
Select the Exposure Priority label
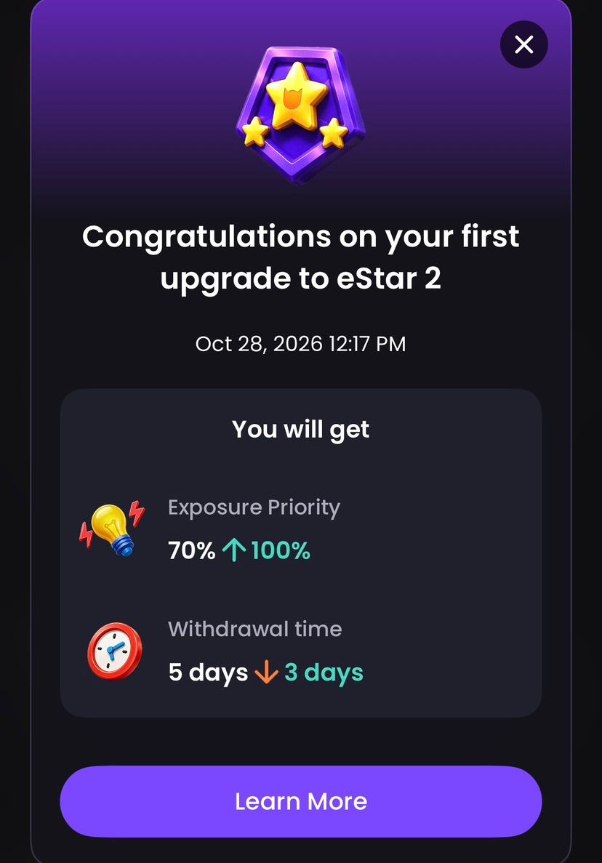[254, 507]
